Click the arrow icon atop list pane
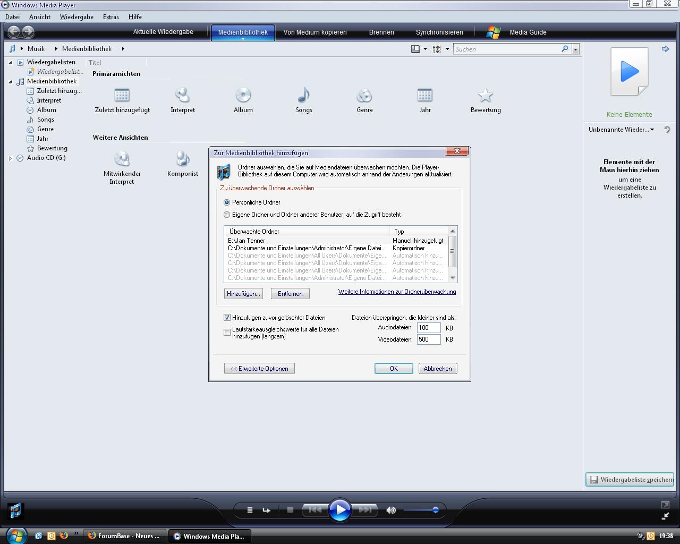This screenshot has width=680, height=544. (665, 49)
